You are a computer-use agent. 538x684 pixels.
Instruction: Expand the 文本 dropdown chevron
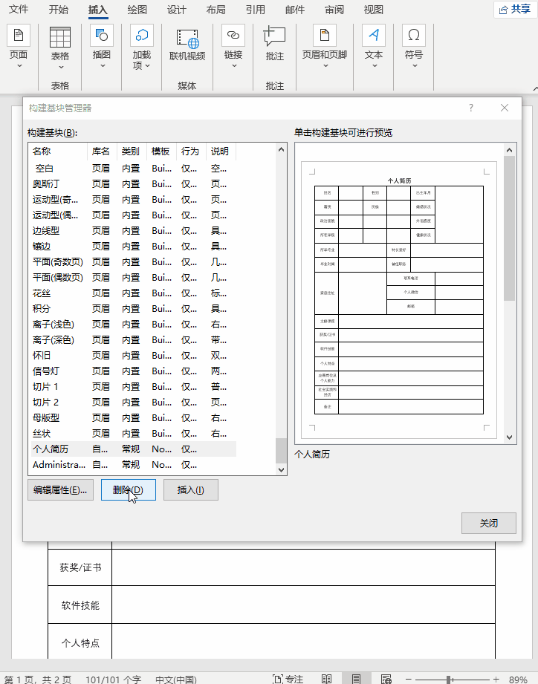click(x=375, y=66)
